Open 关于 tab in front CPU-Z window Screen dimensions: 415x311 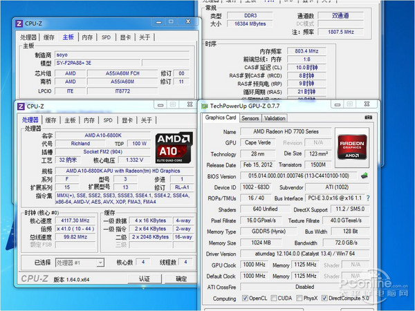click(146, 120)
